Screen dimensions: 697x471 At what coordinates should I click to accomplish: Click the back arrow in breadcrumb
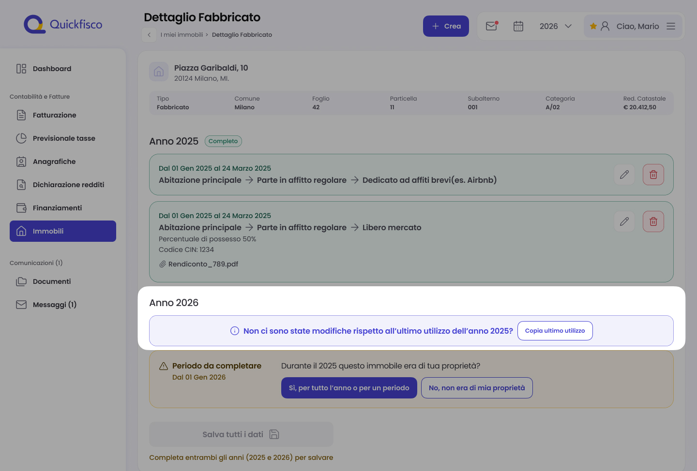[149, 35]
